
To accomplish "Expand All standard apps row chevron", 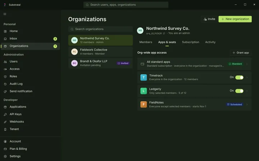I will [247, 64].
